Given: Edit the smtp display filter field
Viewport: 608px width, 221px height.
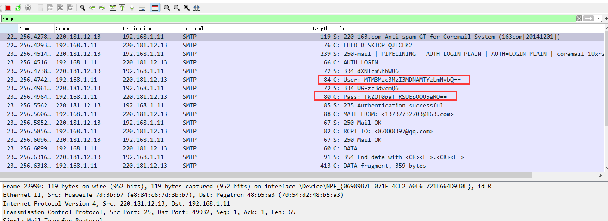Looking at the screenshot, I should click(x=288, y=18).
